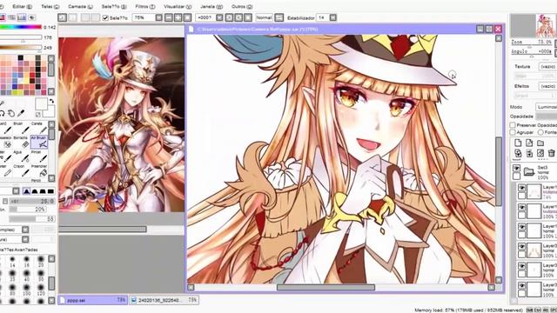Viewport: 557px width, 313px height.
Task: Select the first brush edge shape
Action: (x=27, y=191)
